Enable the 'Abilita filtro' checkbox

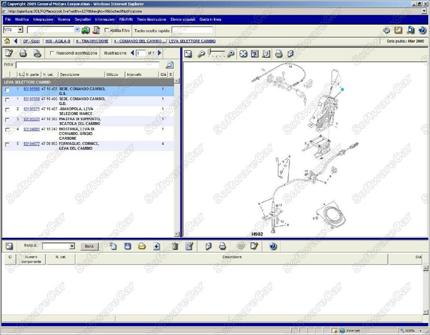107,30
